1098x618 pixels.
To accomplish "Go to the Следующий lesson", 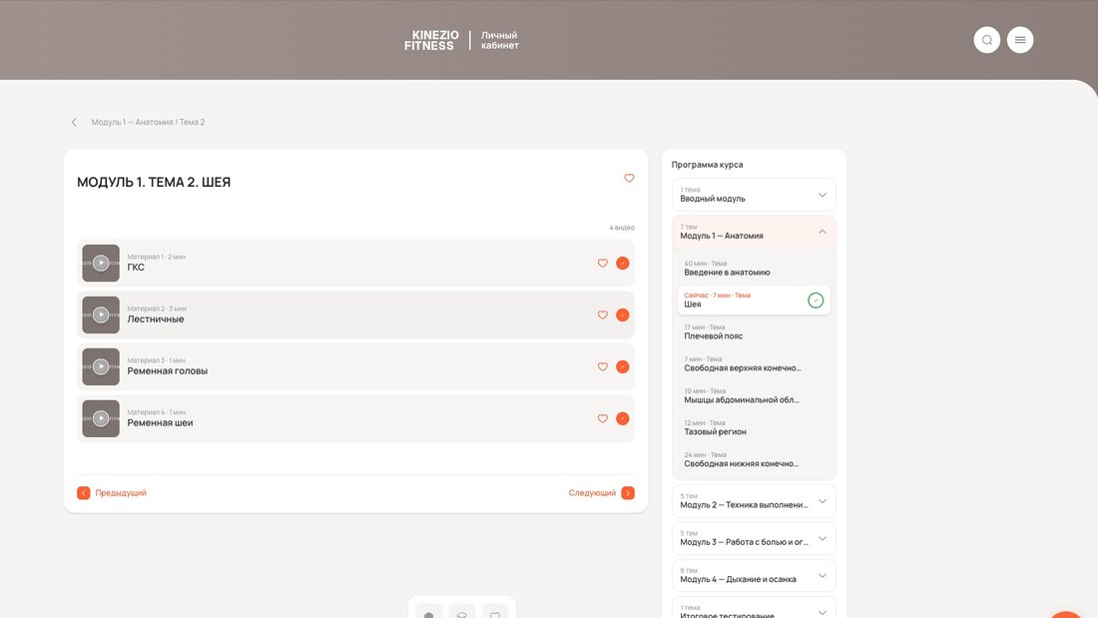I will (x=602, y=493).
